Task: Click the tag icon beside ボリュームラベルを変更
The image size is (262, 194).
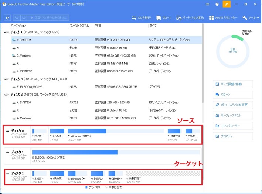Action: pyautogui.click(x=217, y=105)
